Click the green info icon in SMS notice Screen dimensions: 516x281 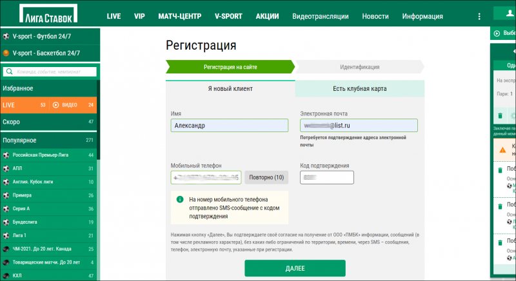(180, 199)
